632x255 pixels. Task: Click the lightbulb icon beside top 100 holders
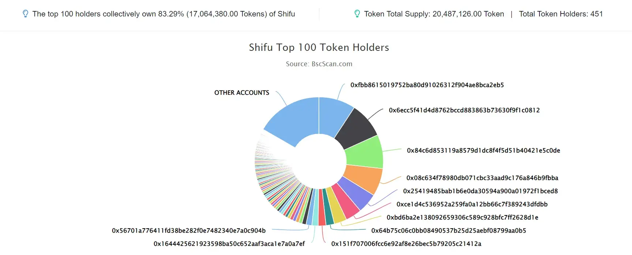click(x=25, y=14)
